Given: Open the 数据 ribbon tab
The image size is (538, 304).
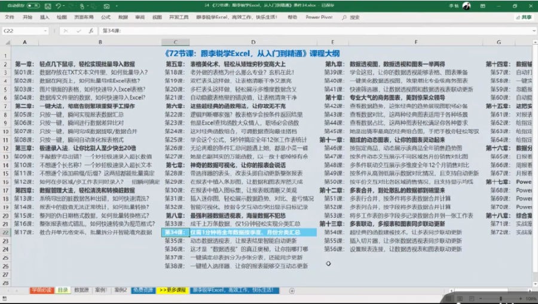Looking at the screenshot, I should pos(123,17).
